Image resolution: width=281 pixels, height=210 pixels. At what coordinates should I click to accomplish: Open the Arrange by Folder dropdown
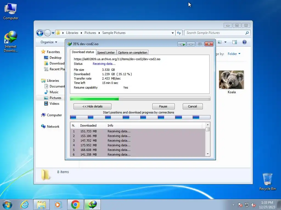[x=234, y=54]
